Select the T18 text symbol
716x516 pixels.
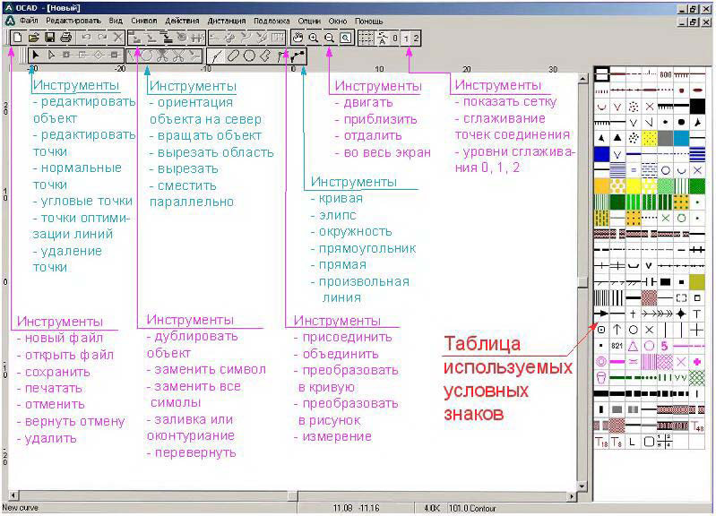[602, 442]
